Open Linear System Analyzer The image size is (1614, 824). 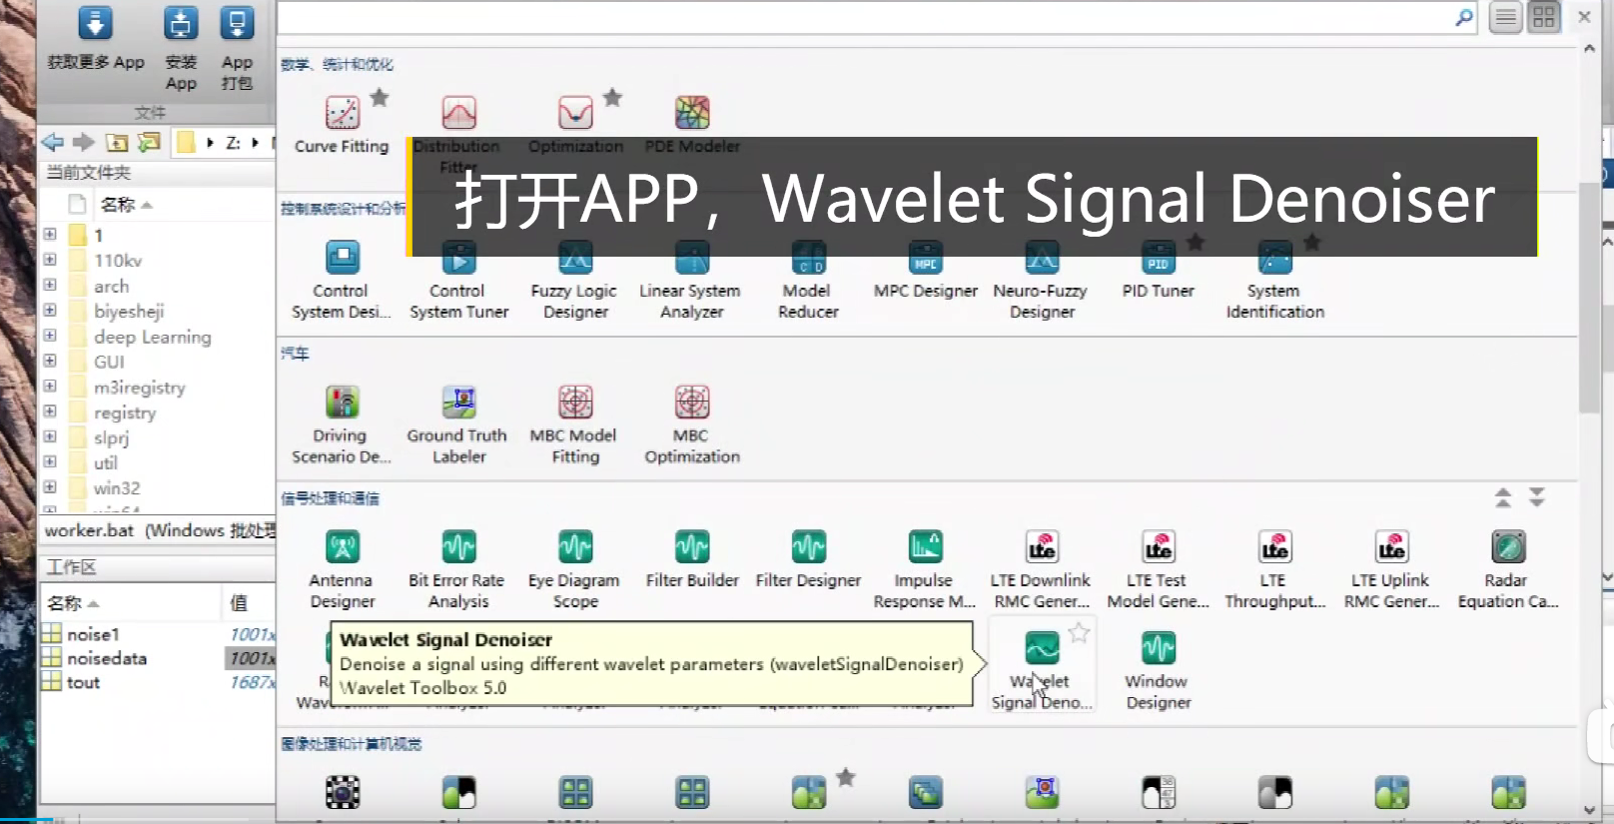(691, 280)
